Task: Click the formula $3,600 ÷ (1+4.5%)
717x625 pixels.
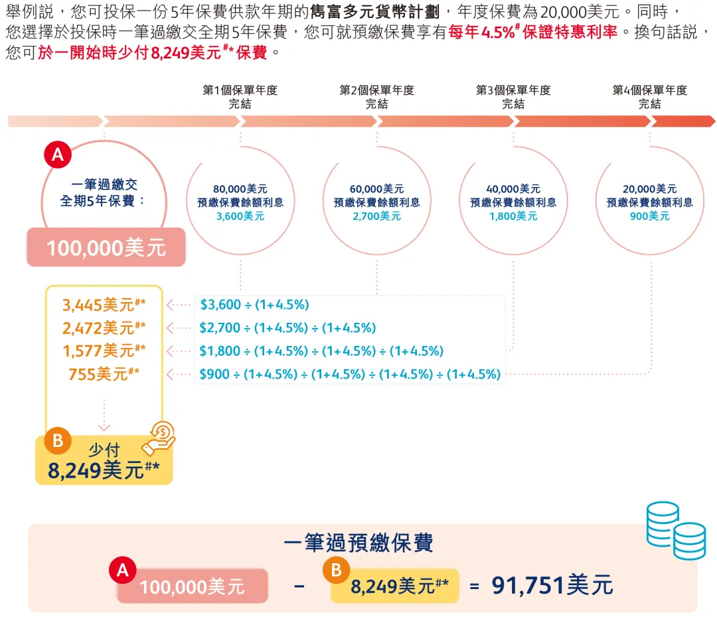Action: click(x=255, y=305)
